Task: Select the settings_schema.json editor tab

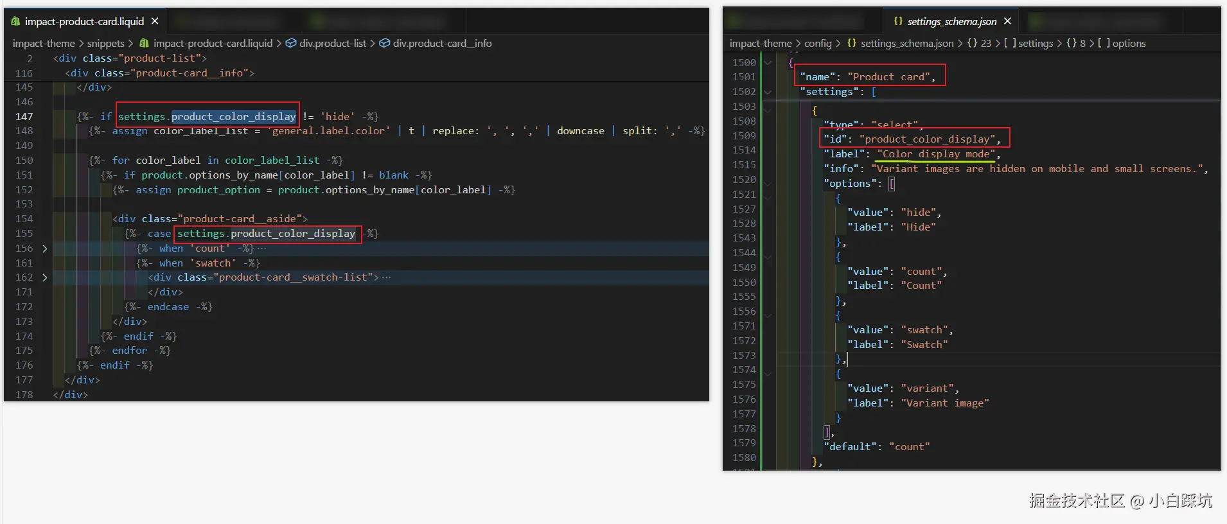Action: tap(951, 21)
